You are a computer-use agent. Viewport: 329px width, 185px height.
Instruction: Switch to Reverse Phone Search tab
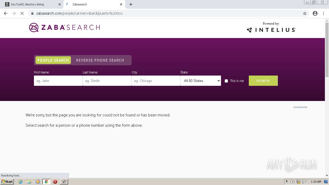click(x=100, y=60)
